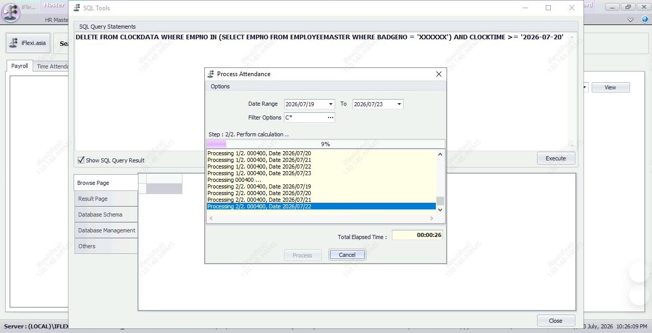Select the Result Page tab
The image size is (652, 333).
click(x=106, y=199)
